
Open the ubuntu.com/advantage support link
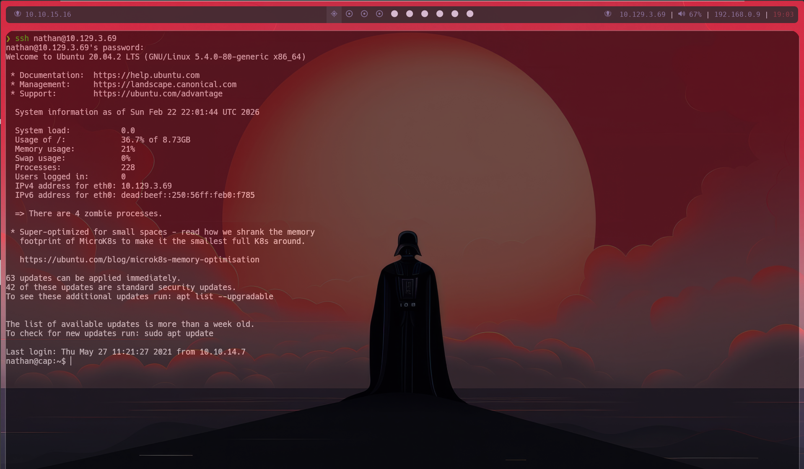(x=158, y=94)
